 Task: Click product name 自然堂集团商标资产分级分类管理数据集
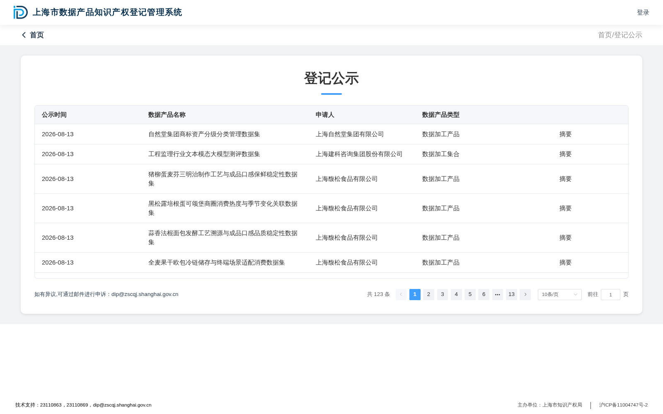tap(204, 134)
